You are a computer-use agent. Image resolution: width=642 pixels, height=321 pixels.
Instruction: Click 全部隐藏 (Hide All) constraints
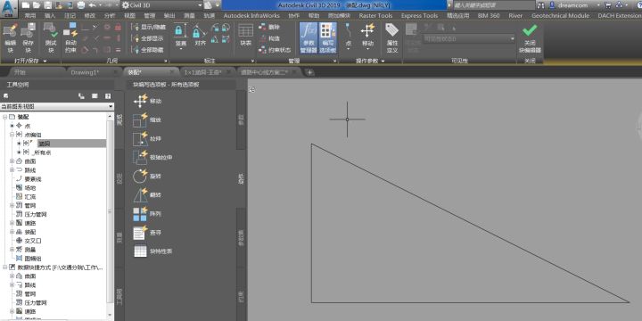(x=147, y=50)
